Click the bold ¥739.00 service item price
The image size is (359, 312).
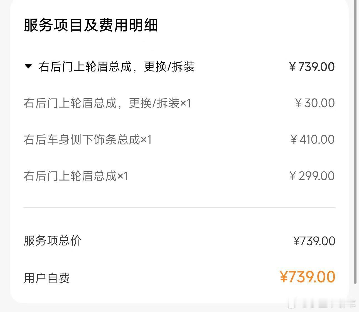312,67
